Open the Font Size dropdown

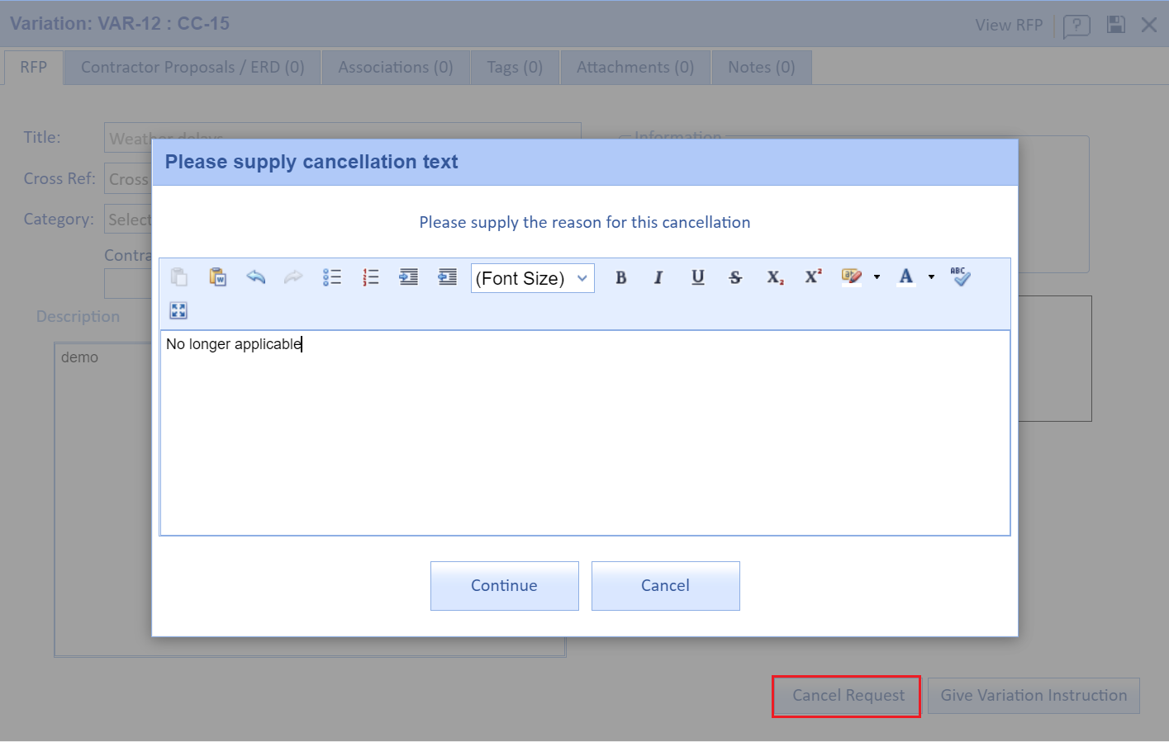(532, 278)
